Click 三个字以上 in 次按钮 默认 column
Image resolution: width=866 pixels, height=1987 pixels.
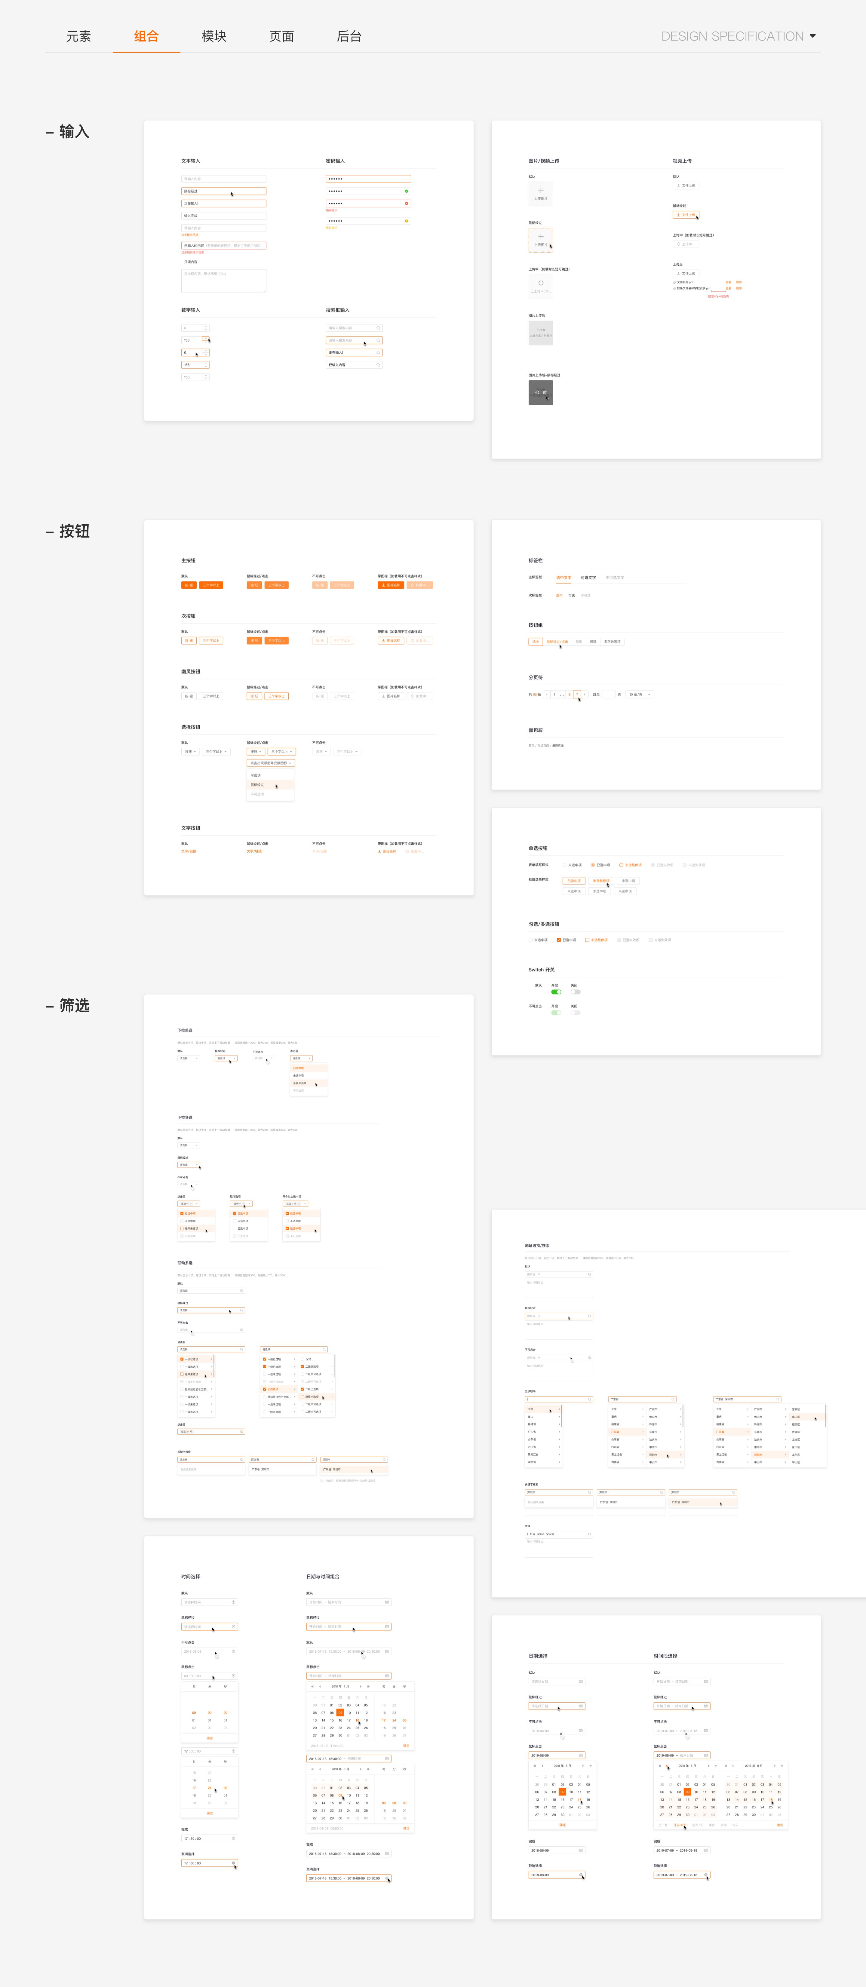pos(211,641)
